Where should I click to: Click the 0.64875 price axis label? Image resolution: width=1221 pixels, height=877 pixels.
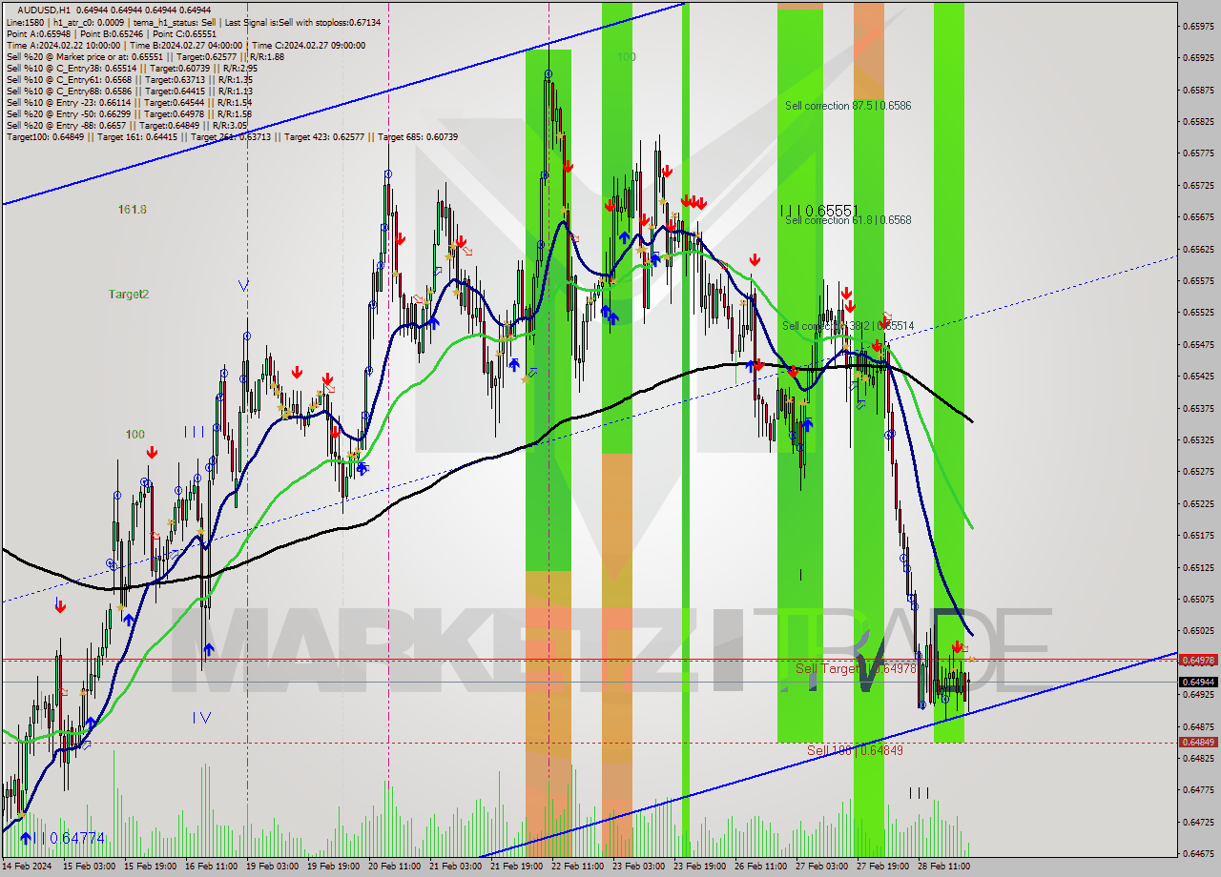pyautogui.click(x=1198, y=726)
